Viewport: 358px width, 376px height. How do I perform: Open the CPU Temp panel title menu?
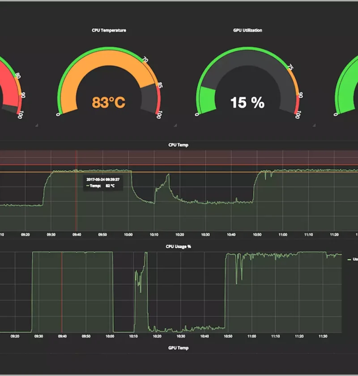[x=179, y=145]
